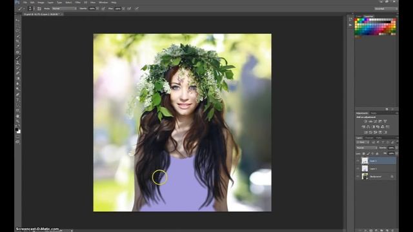Select the Rectangular Marquee tool
Screen dimensions: 413x232
(17, 25)
